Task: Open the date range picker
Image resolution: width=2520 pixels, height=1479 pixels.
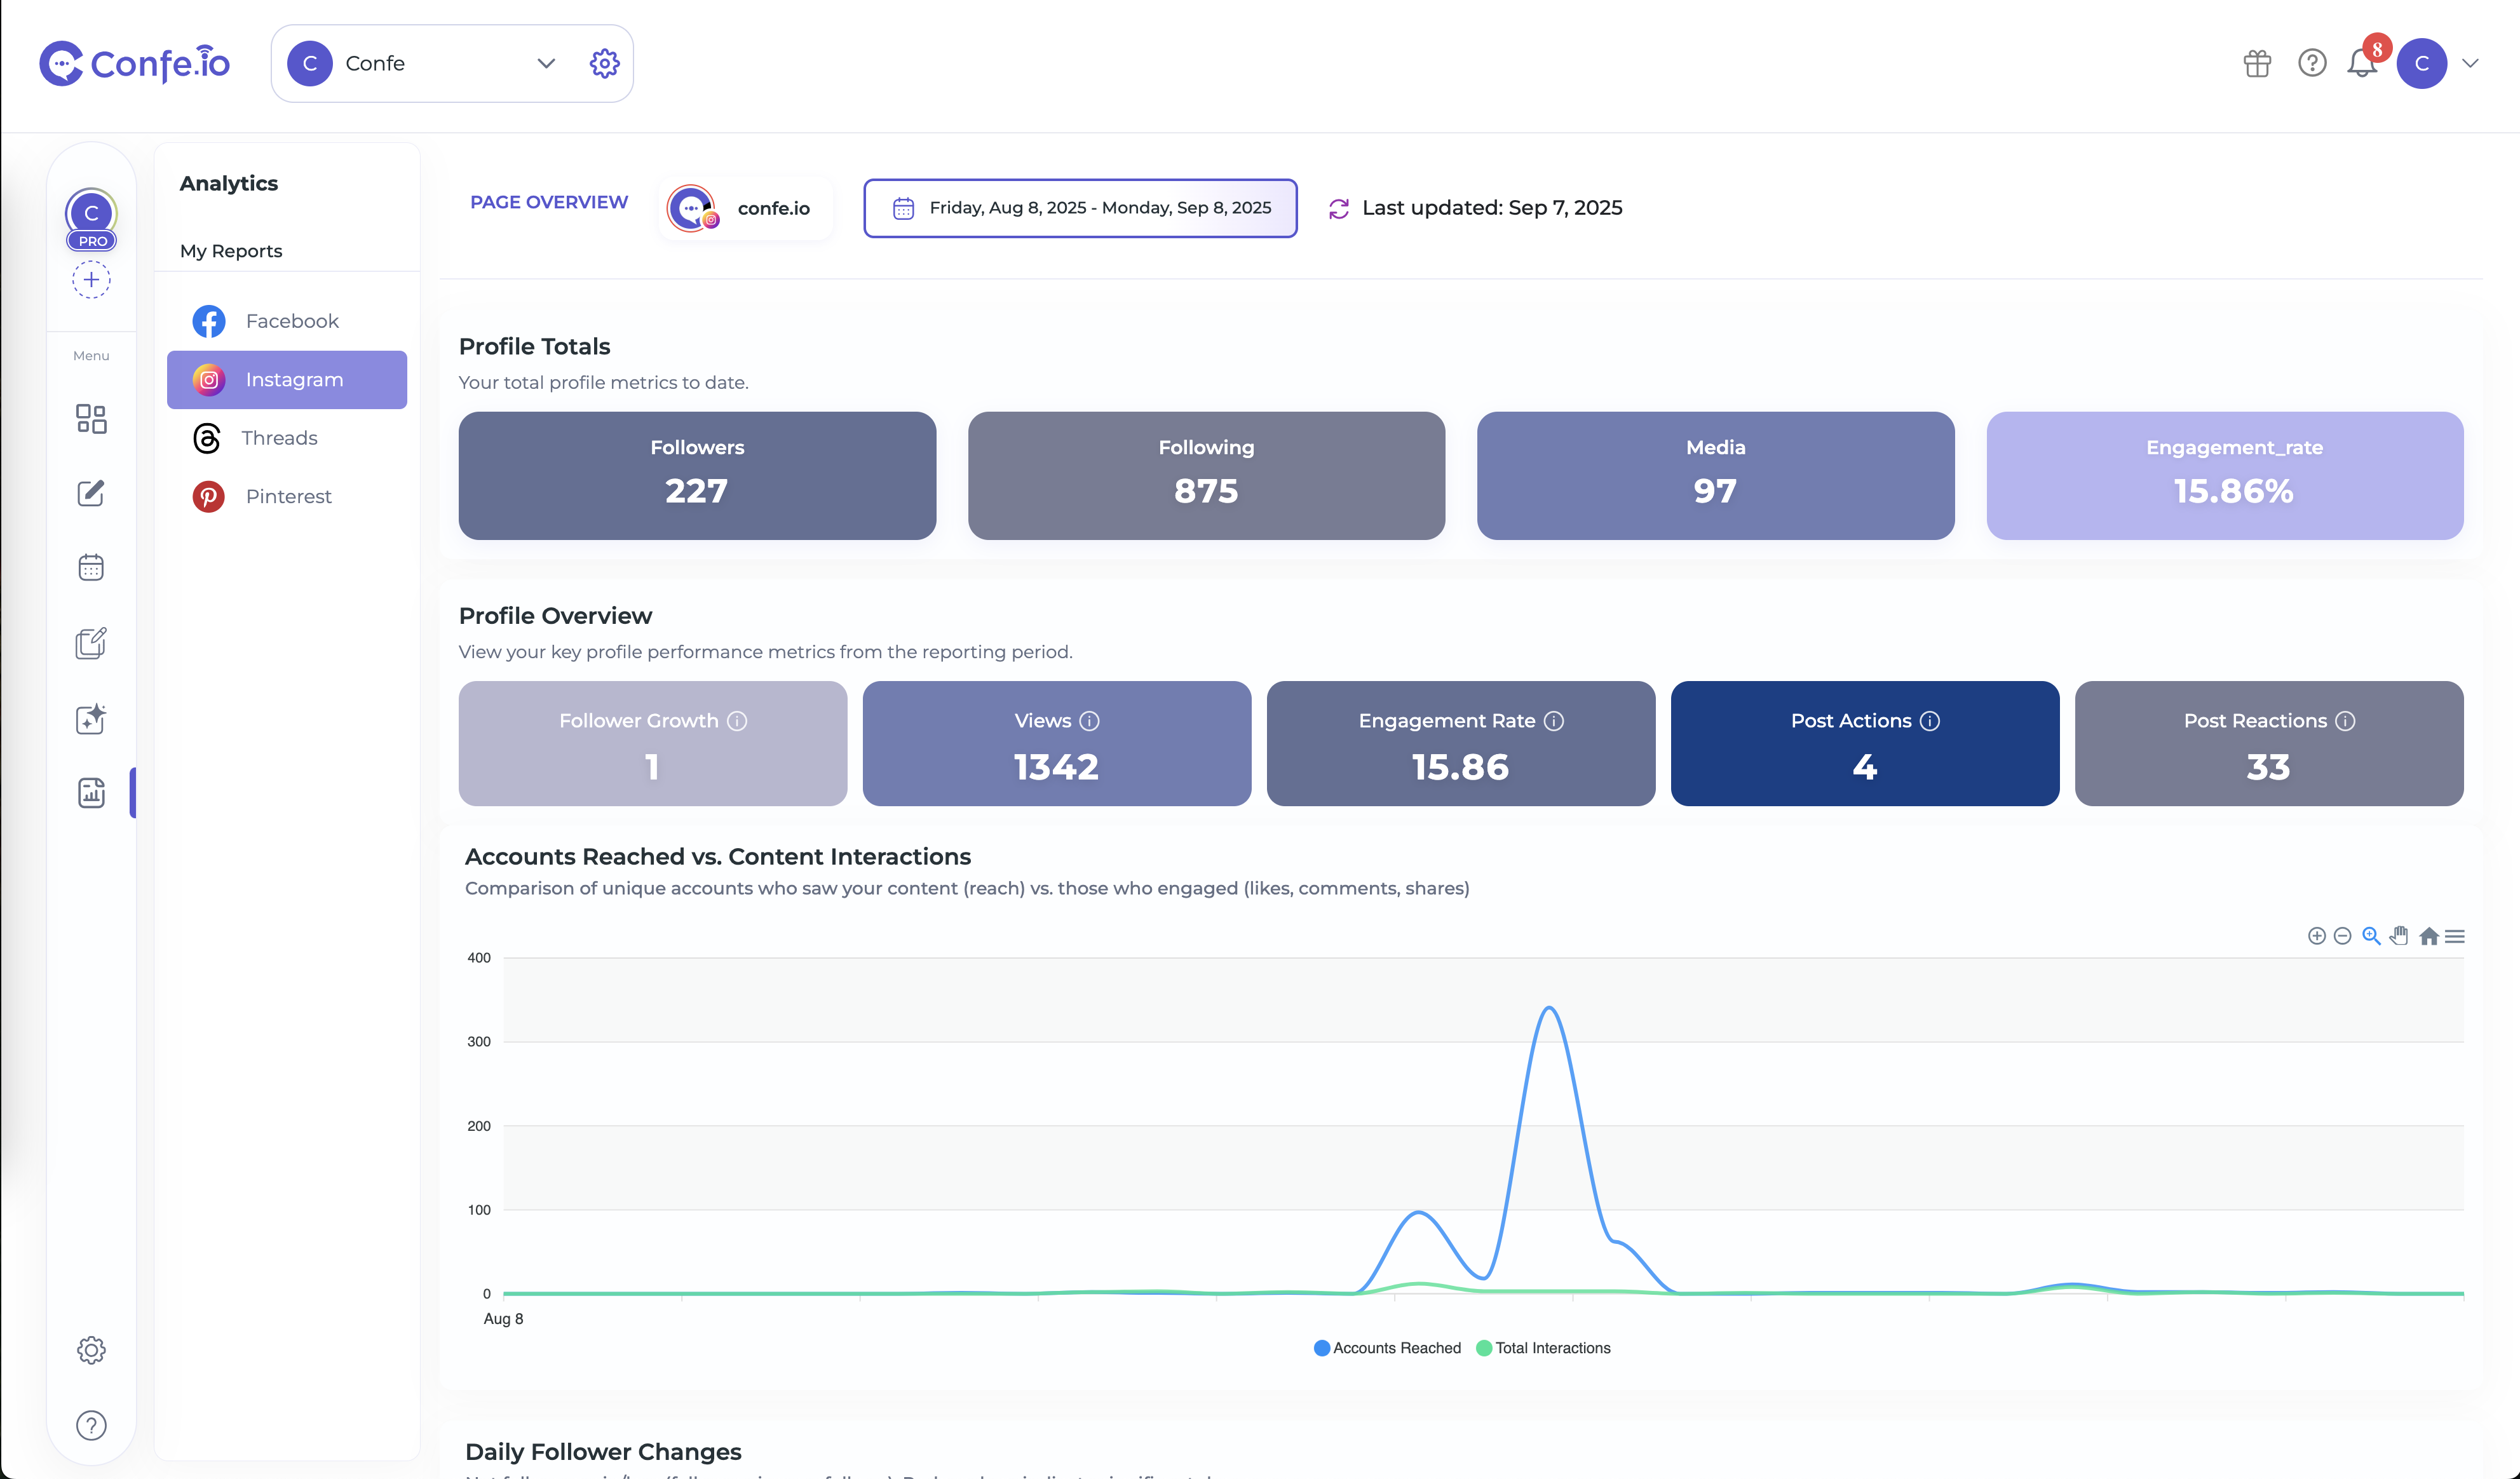Action: point(1080,208)
